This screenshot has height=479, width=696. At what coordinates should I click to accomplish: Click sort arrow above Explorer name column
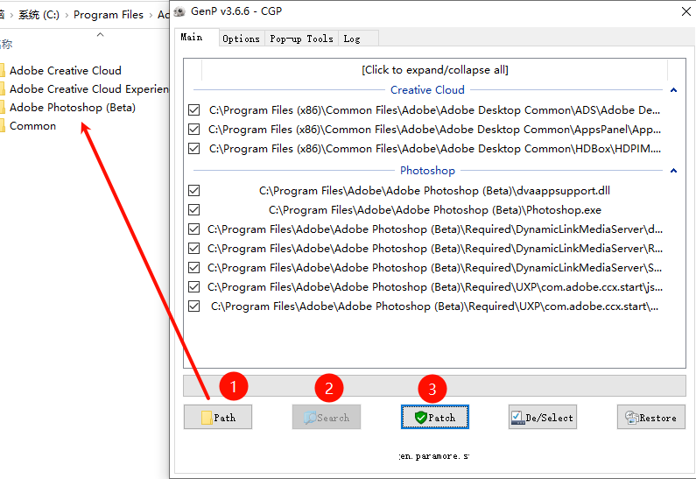click(101, 35)
